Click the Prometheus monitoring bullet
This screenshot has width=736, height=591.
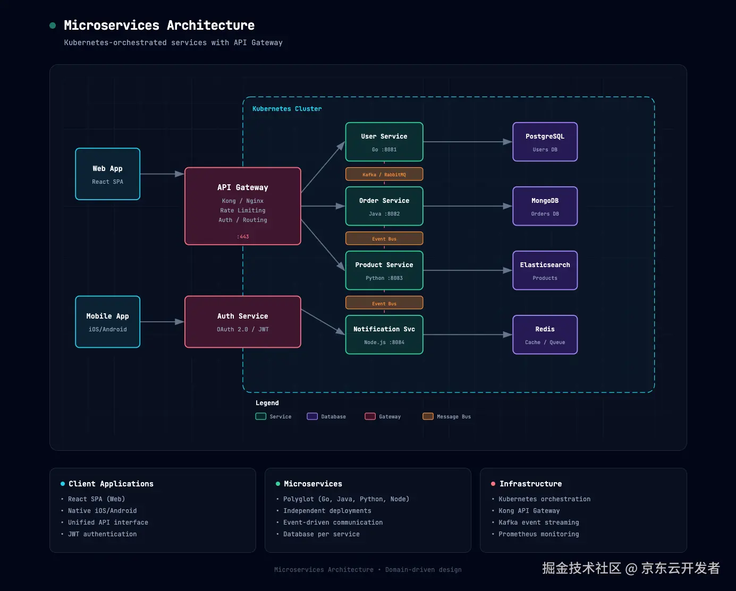pyautogui.click(x=539, y=534)
